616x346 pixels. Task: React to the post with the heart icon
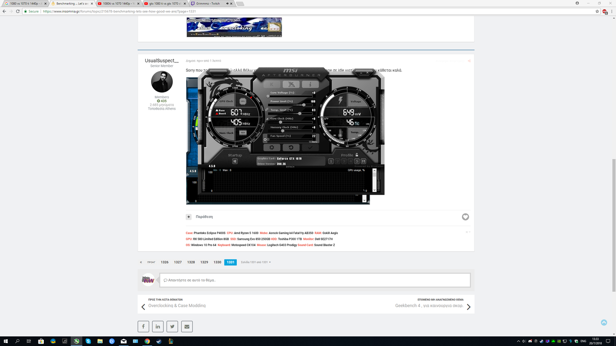(465, 217)
